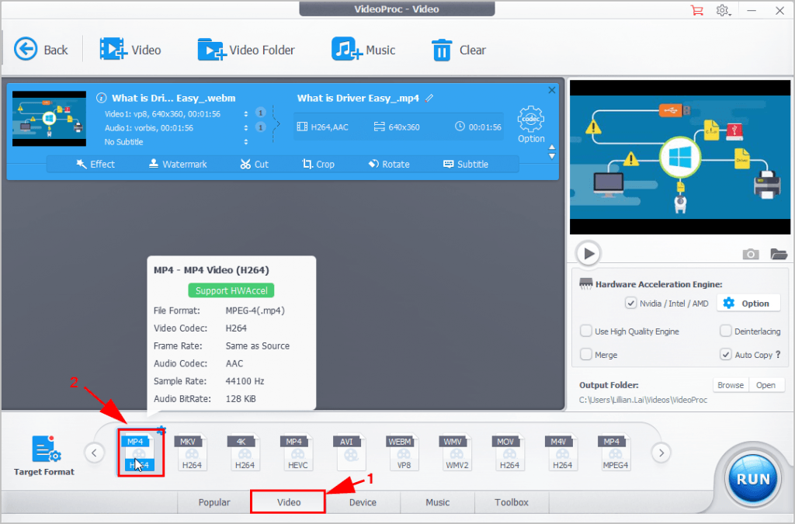The image size is (795, 524).
Task: Click the Video1 track count badge
Action: point(261,113)
